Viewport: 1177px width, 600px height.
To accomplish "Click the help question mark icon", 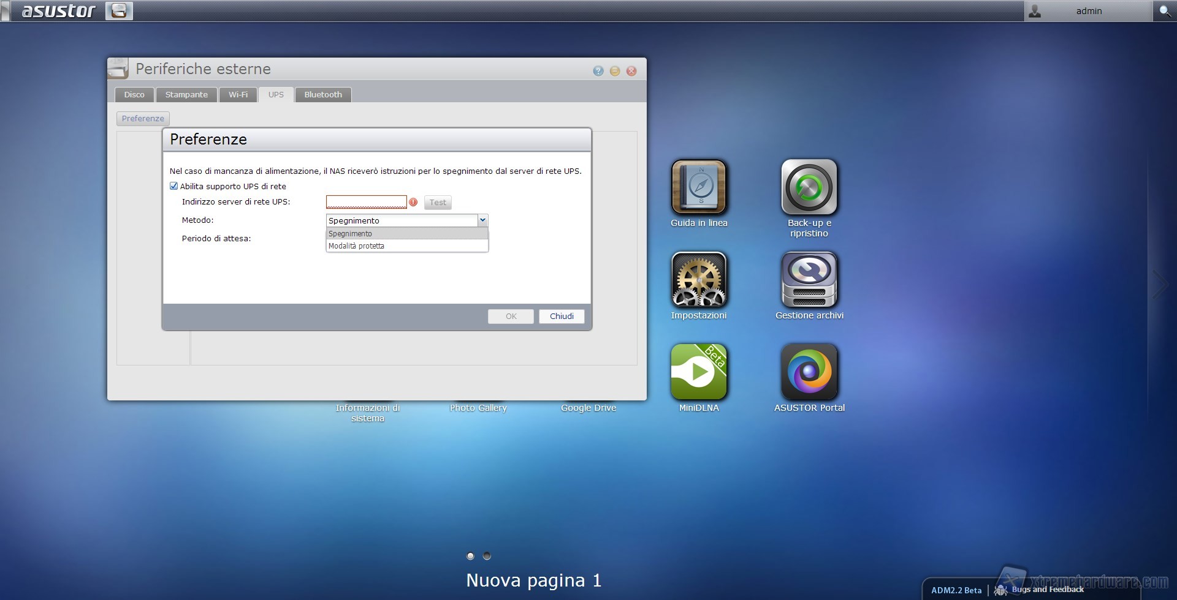I will tap(598, 71).
